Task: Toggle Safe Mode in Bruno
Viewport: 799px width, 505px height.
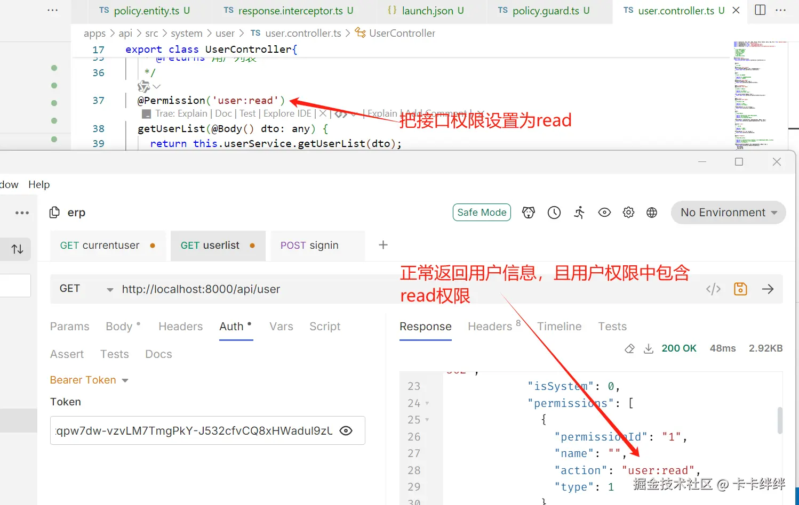Action: (482, 212)
